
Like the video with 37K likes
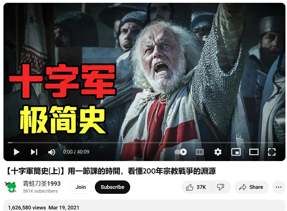click(x=196, y=187)
